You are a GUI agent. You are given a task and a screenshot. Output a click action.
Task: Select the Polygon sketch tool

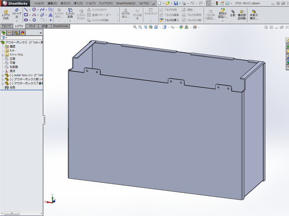coord(34,20)
